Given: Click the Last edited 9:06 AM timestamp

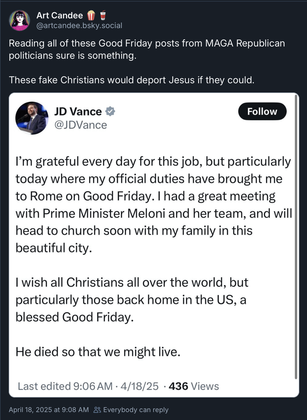Looking at the screenshot, I should pos(65,386).
